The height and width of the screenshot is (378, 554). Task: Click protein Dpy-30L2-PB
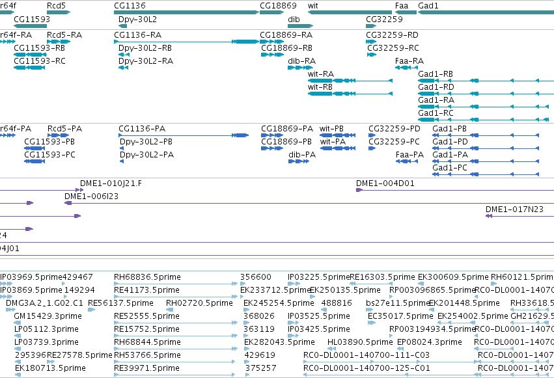pyautogui.click(x=122, y=148)
